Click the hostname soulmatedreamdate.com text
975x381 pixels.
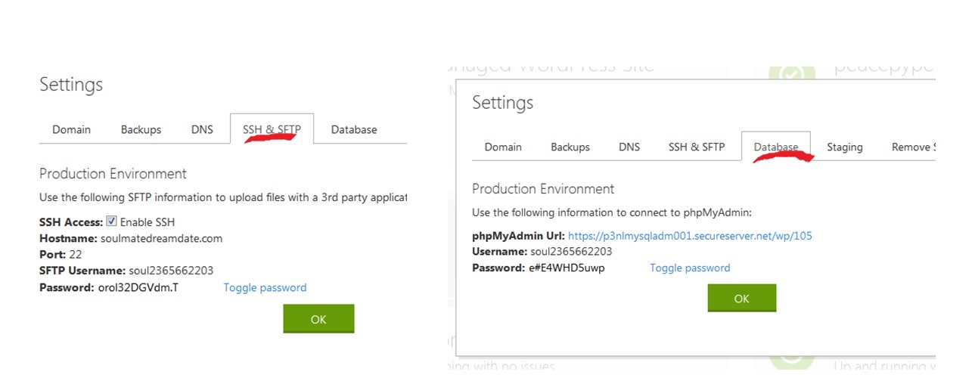[x=162, y=239]
